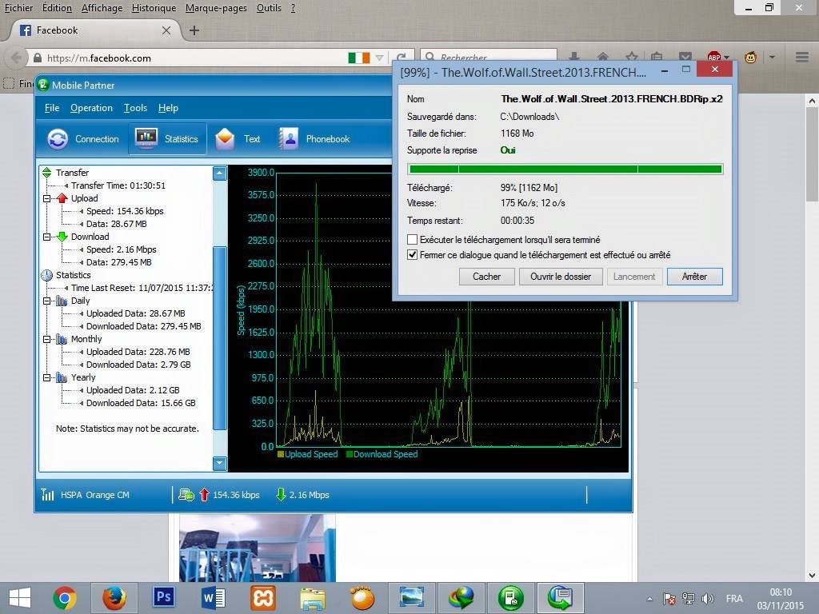Show hidden tray icons arrow
This screenshot has width=819, height=614.
(649, 599)
